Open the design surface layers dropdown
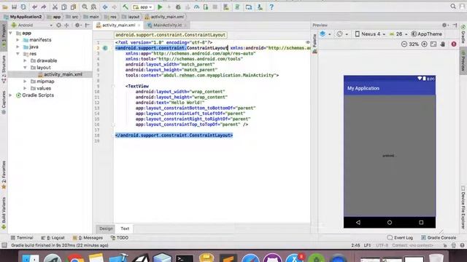The height and width of the screenshot is (262, 467). click(325, 34)
